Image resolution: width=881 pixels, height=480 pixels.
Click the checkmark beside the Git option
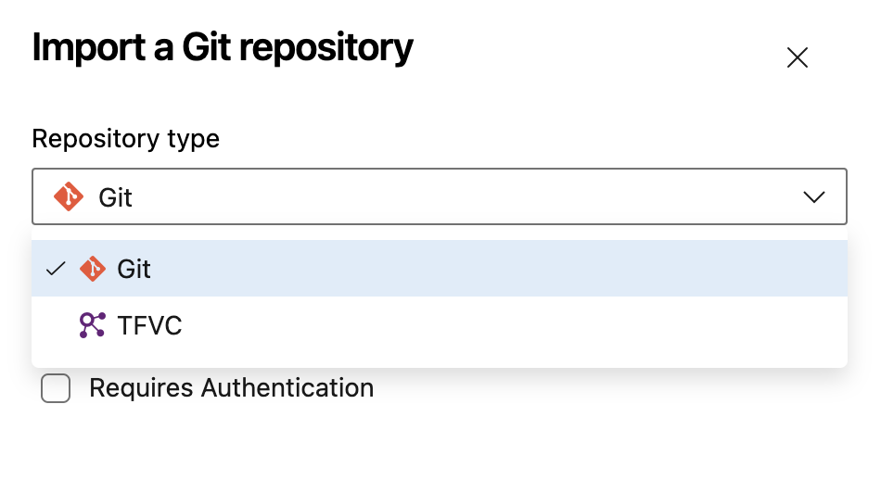(x=56, y=269)
